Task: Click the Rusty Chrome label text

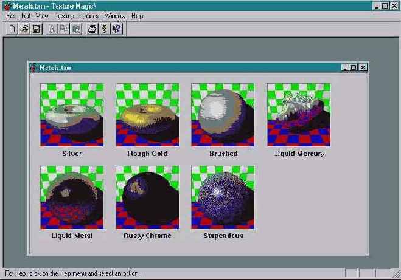Action: click(147, 236)
